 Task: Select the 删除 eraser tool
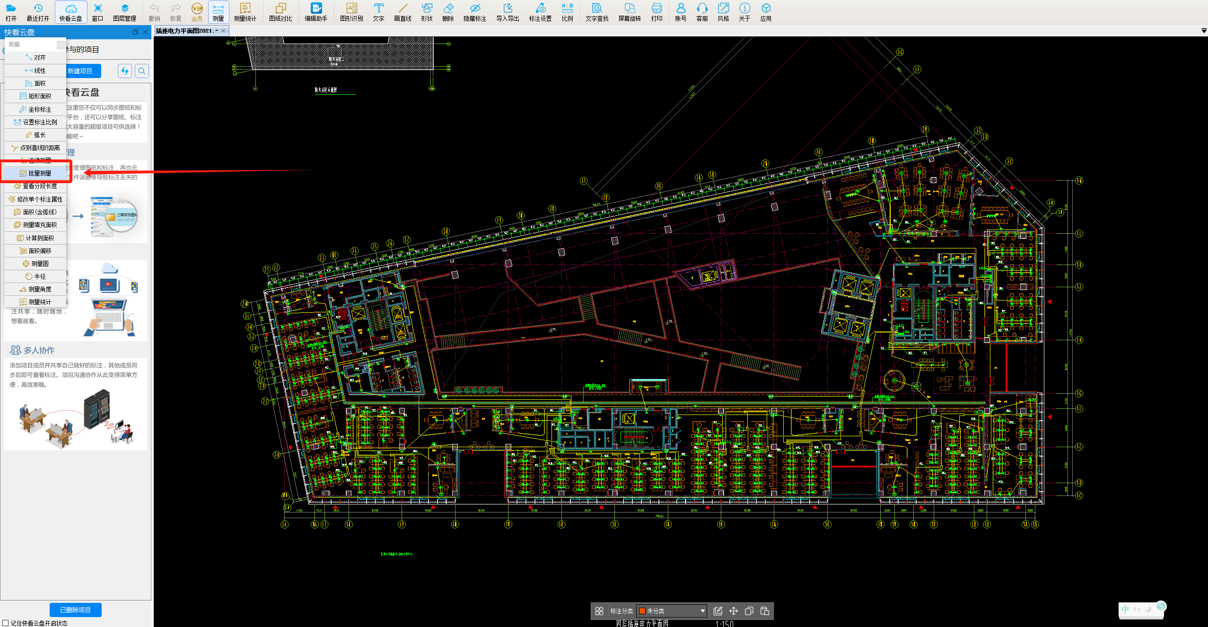tap(448, 12)
